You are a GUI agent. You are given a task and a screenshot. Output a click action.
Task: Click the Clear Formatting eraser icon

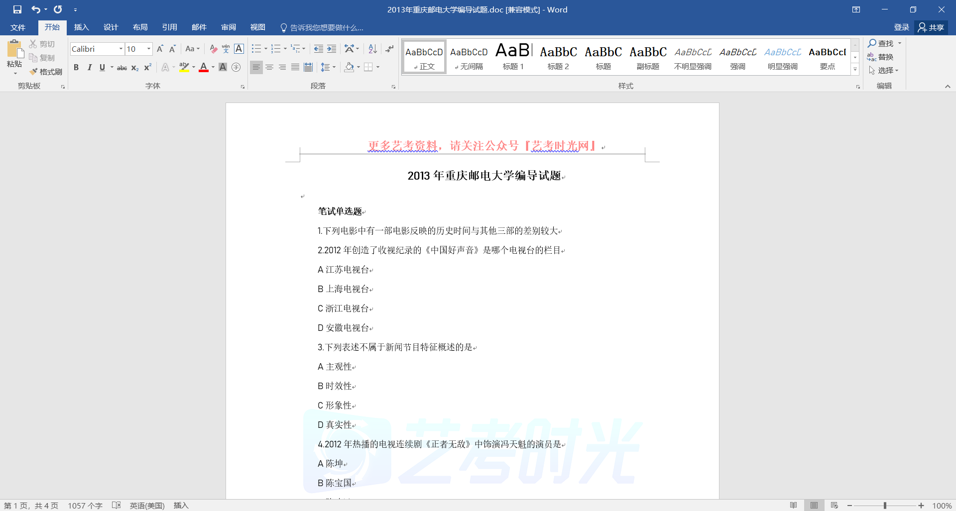[213, 49]
